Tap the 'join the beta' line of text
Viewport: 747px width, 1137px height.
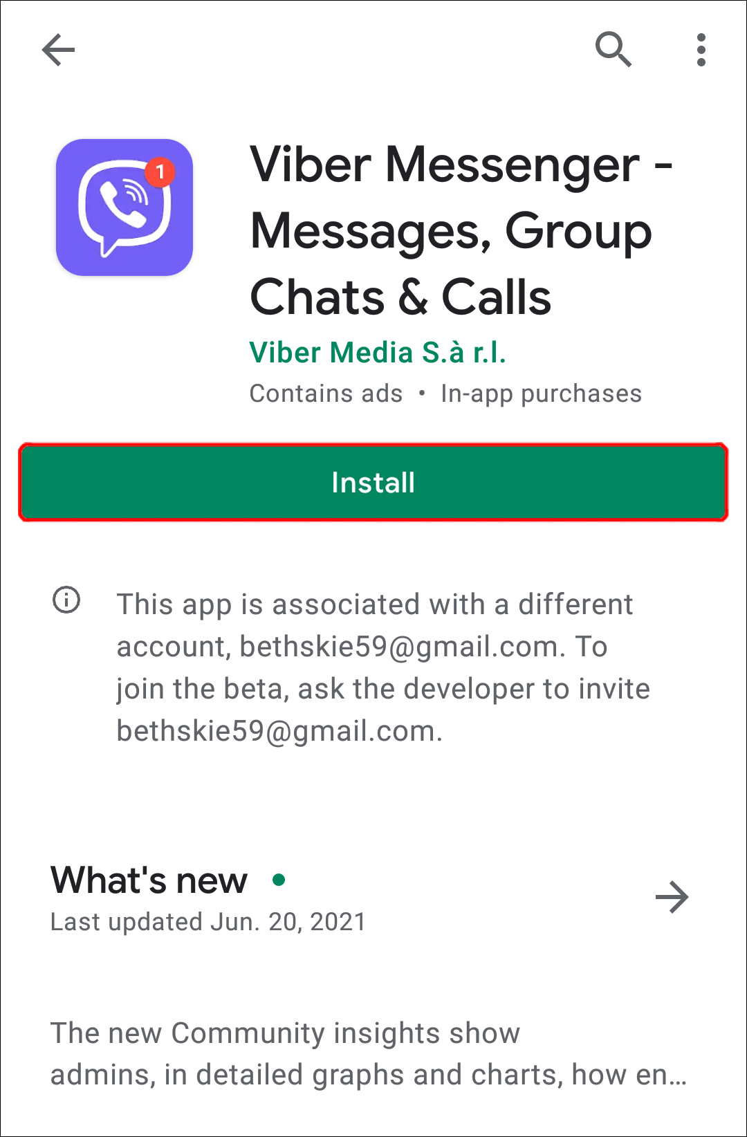coord(383,689)
